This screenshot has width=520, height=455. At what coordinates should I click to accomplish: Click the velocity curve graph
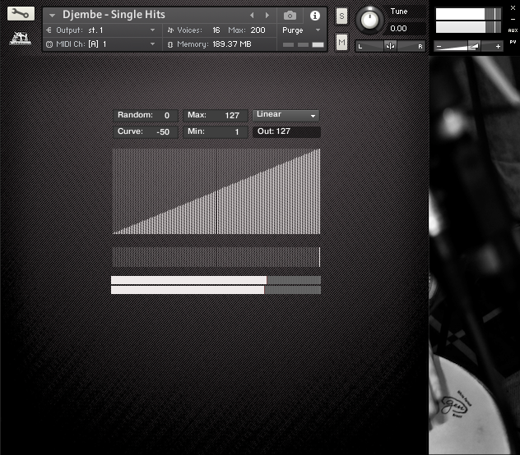(216, 191)
